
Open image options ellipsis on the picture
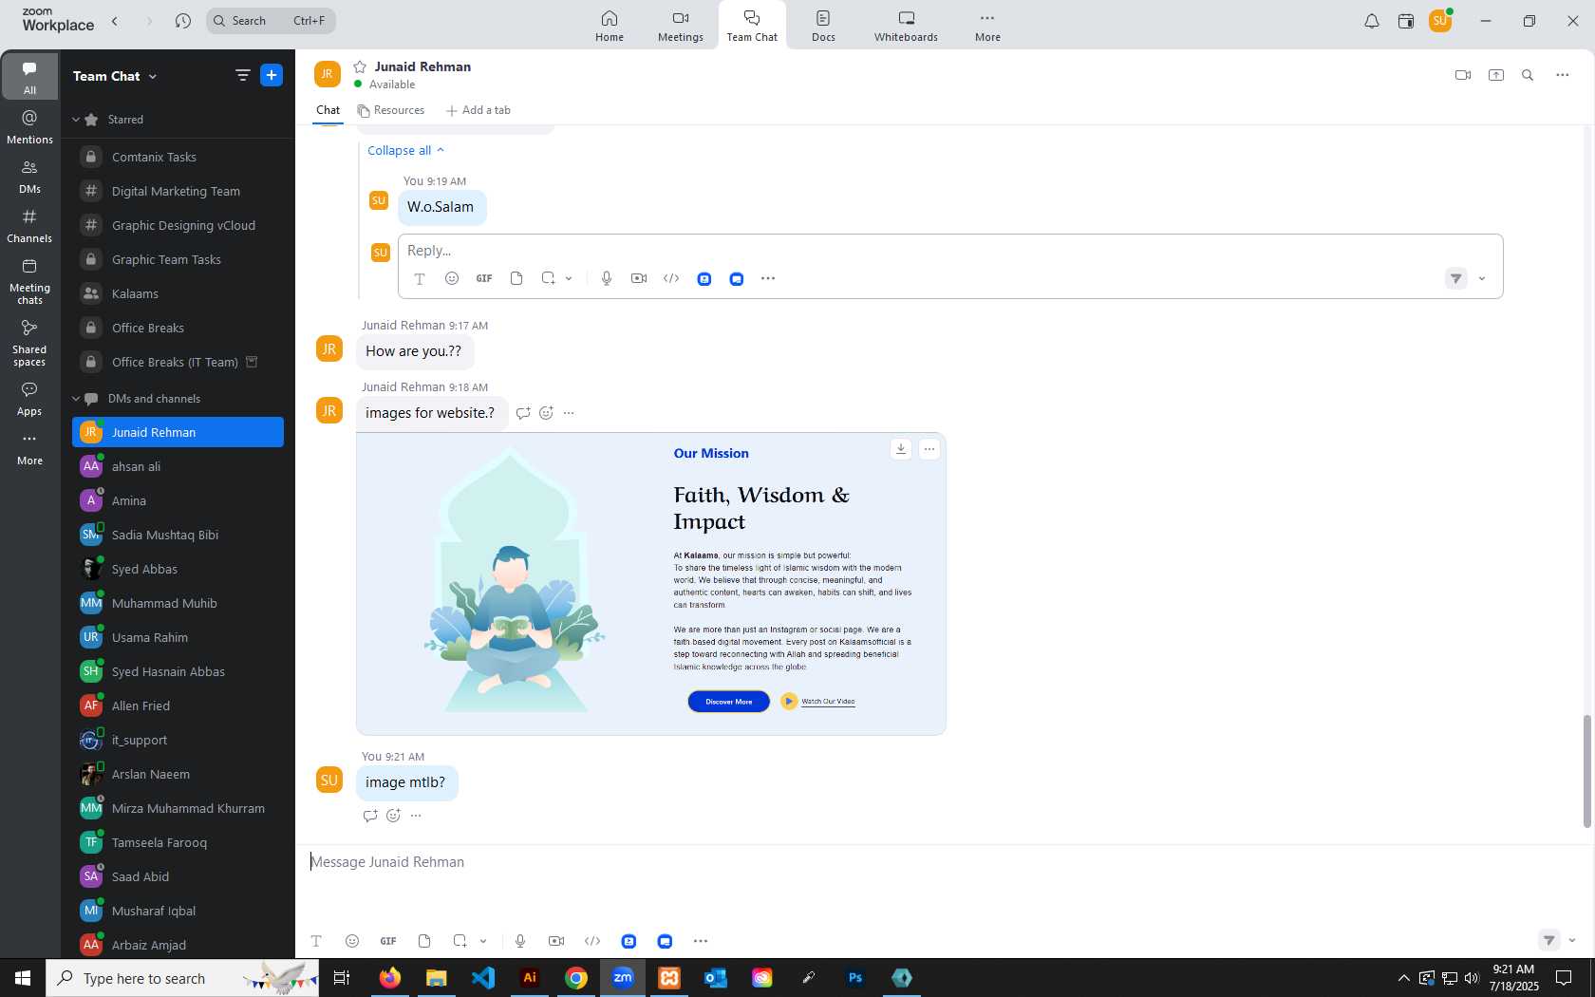coord(929,449)
